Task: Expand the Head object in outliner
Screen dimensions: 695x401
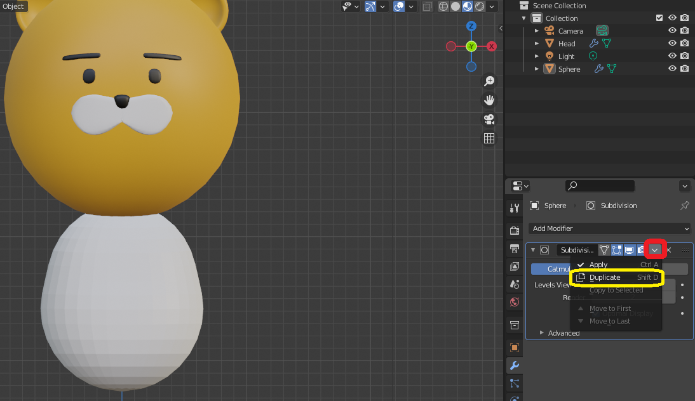Action: pyautogui.click(x=536, y=43)
